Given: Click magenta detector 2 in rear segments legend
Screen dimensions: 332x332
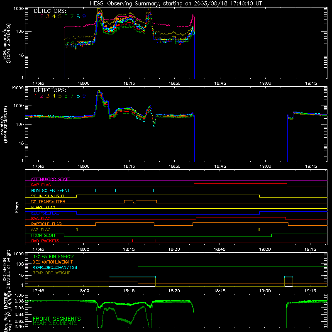Looking at the screenshot, I should (x=42, y=96).
